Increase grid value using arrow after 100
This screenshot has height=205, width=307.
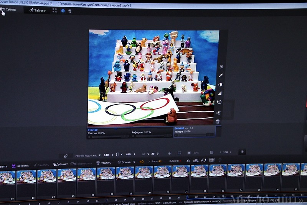coord(231,152)
